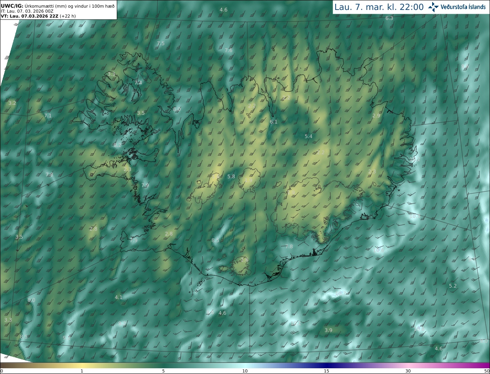Click the Veðurstofa Íslands logo icon
Viewport: 490px width, 374px height.
pos(433,7)
